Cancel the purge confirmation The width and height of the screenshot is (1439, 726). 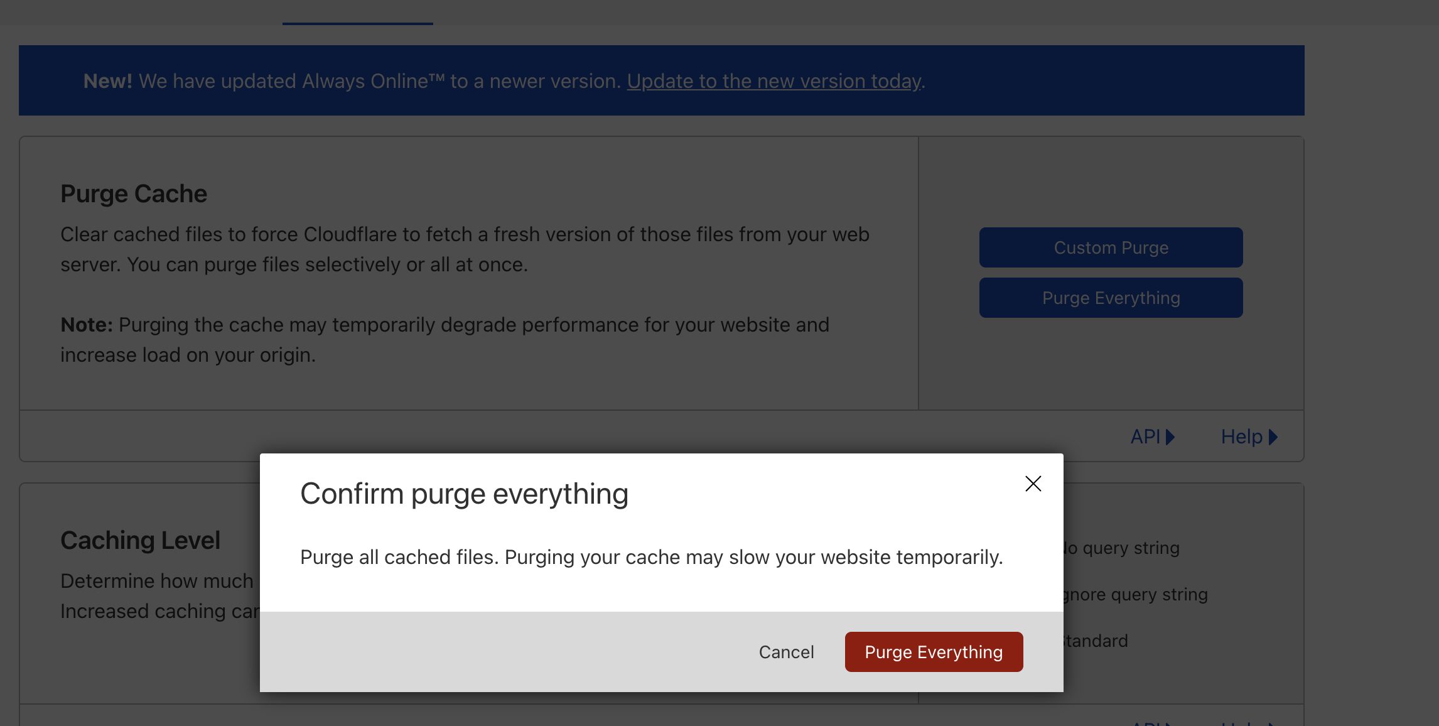tap(786, 652)
